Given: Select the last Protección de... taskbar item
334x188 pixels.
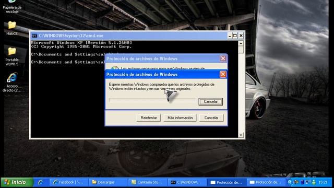Looking at the screenshot, I should pos(266,182).
